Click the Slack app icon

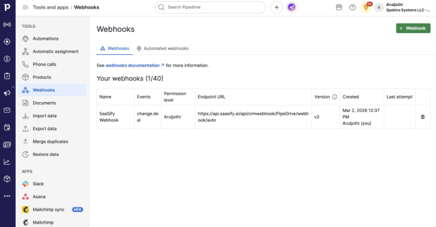(x=25, y=184)
